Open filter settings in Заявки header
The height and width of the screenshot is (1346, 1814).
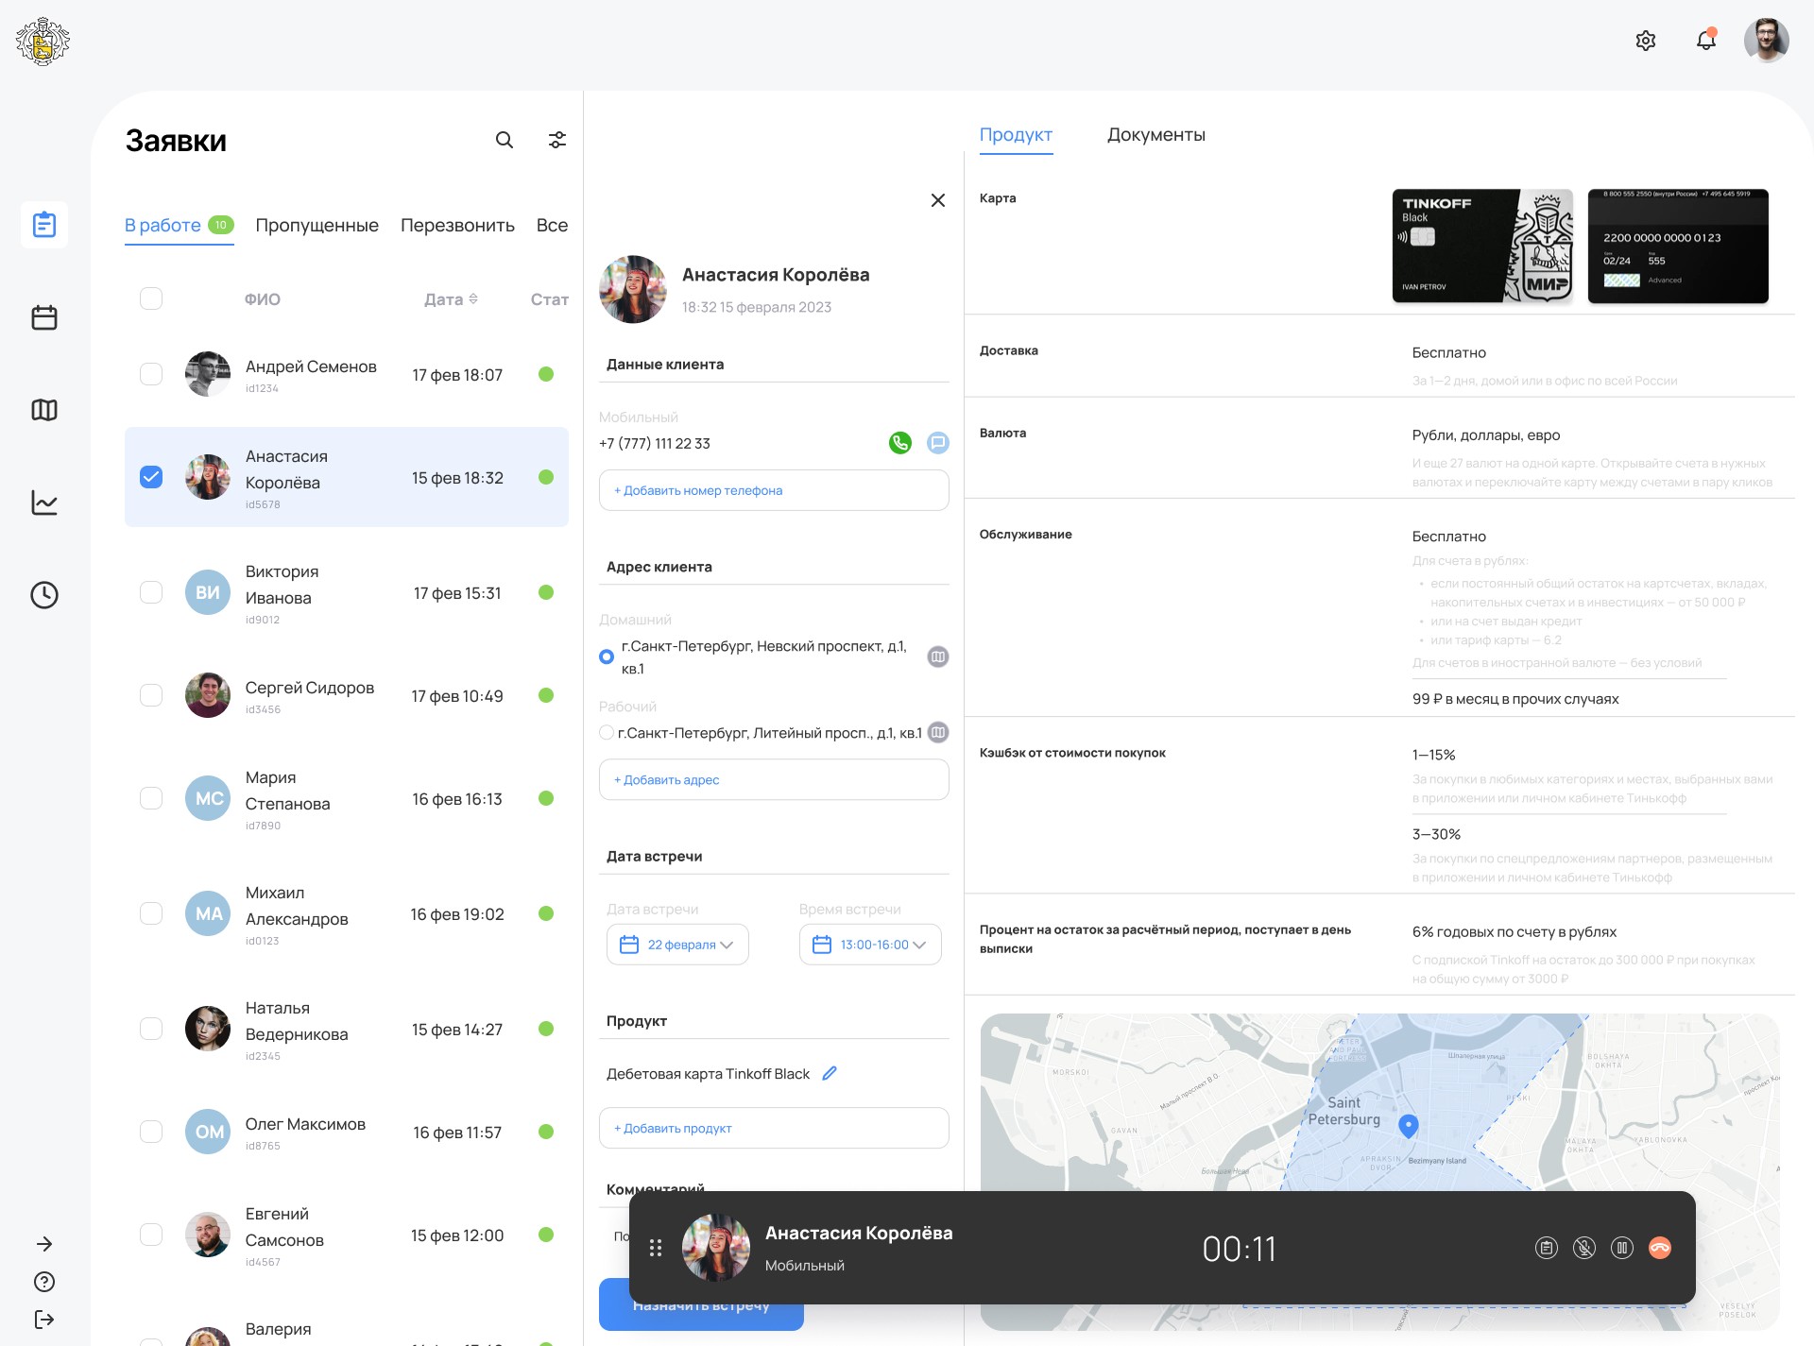coord(557,140)
